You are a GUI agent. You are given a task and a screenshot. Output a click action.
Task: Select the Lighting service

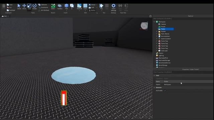click(161, 56)
